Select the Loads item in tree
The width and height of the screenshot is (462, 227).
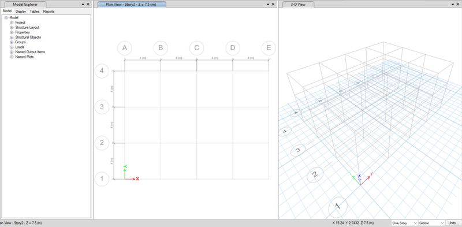[x=20, y=47]
